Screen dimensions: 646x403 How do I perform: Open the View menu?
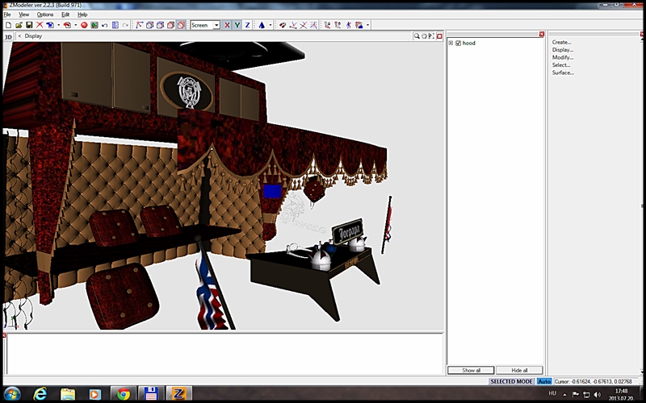(x=24, y=15)
